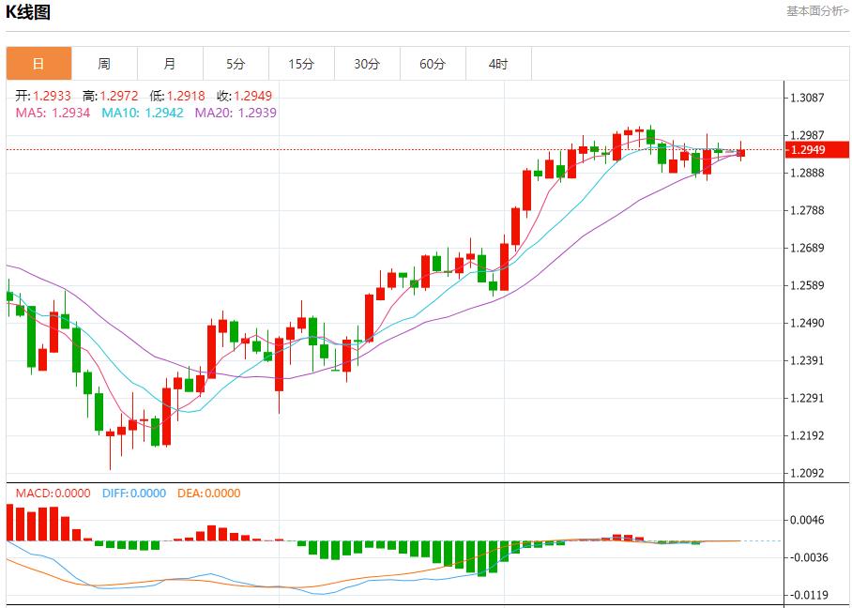Open the 5分 interval tab

236,64
